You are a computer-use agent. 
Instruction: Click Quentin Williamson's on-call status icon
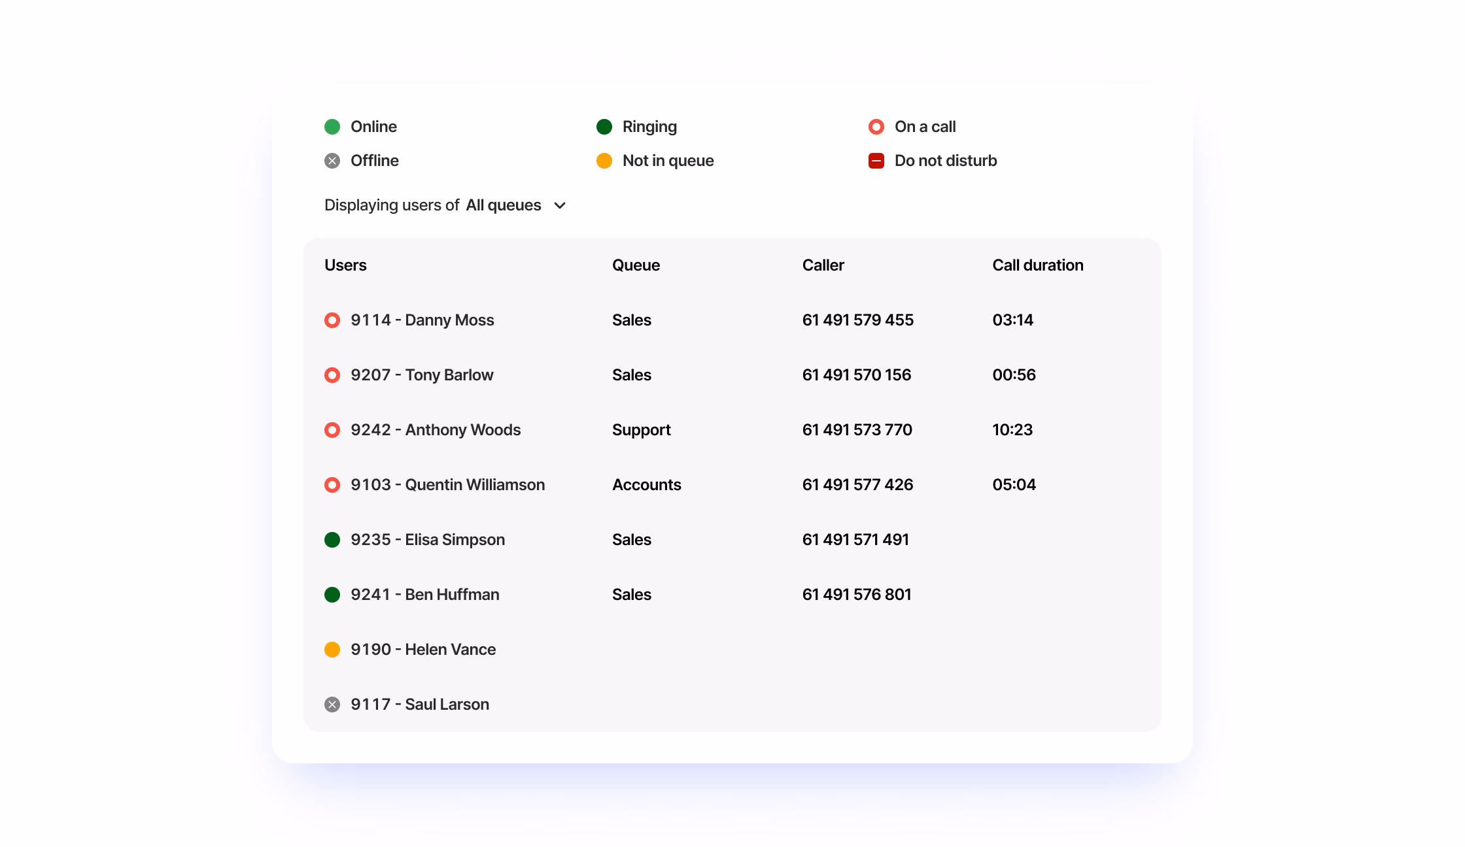pos(332,485)
